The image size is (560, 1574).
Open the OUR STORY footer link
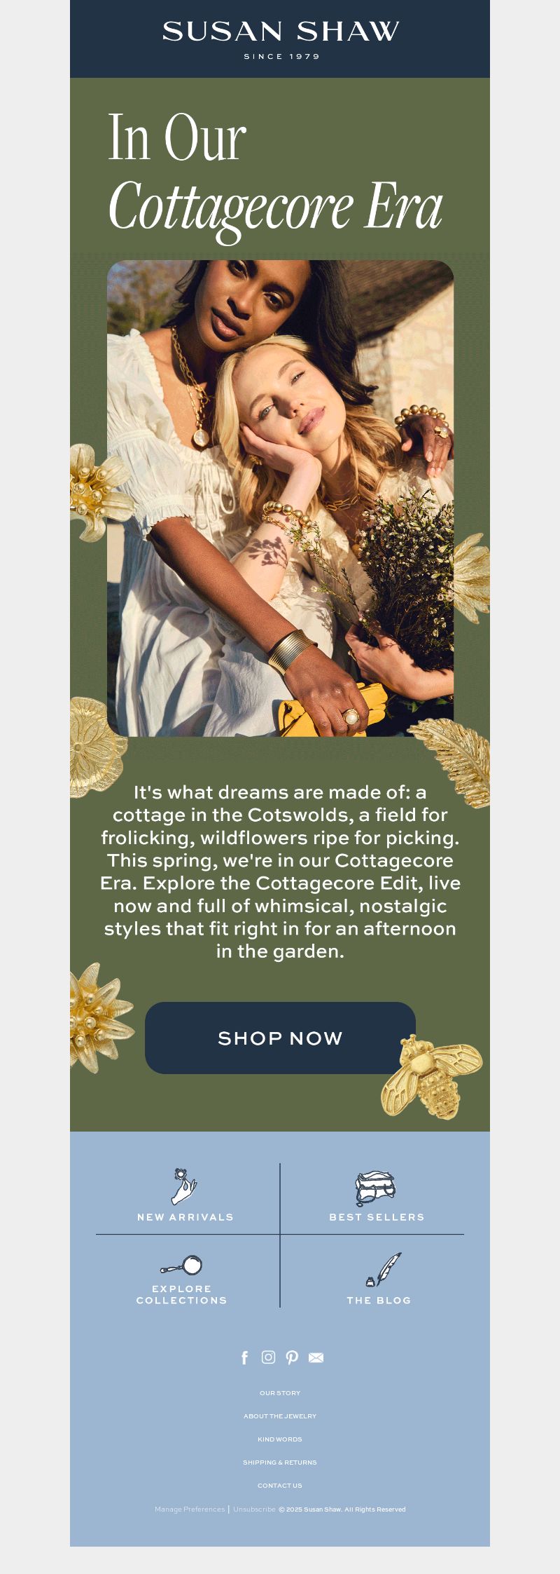point(280,1393)
